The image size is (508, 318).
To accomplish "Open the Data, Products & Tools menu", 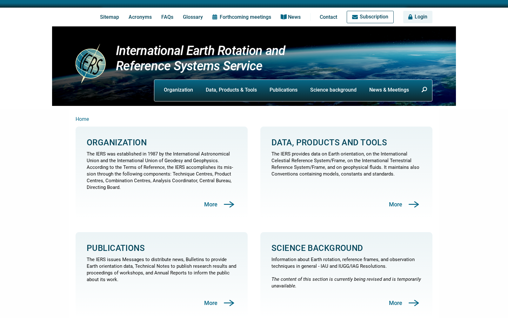I will pos(231,90).
